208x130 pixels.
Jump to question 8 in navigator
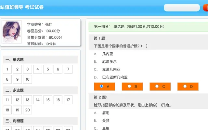pos(7,79)
